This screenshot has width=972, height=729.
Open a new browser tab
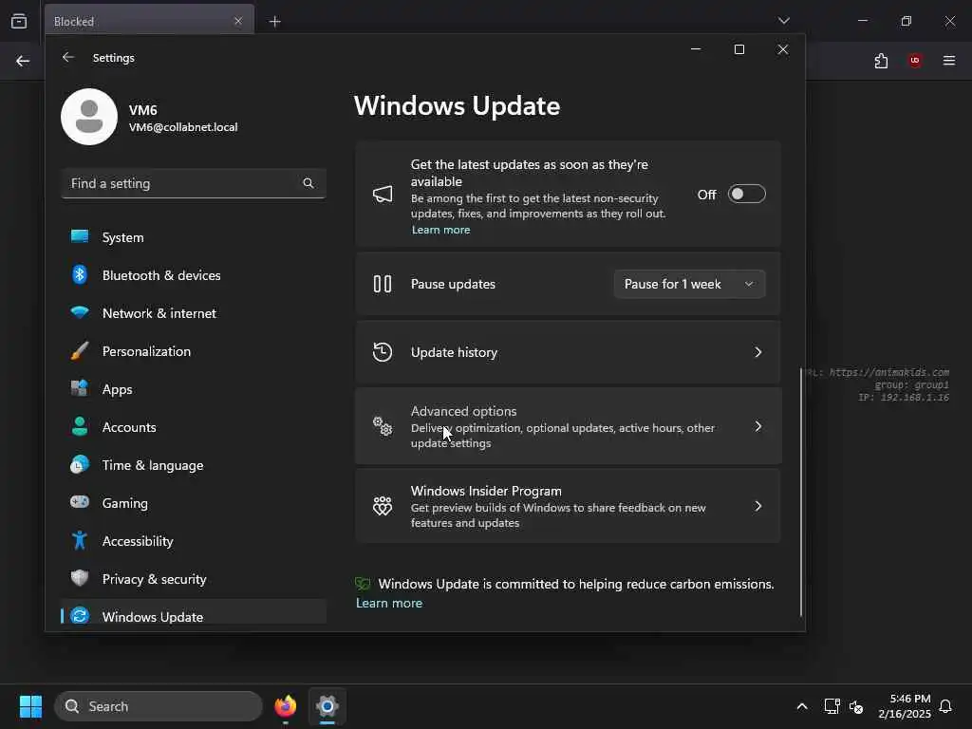pos(274,22)
